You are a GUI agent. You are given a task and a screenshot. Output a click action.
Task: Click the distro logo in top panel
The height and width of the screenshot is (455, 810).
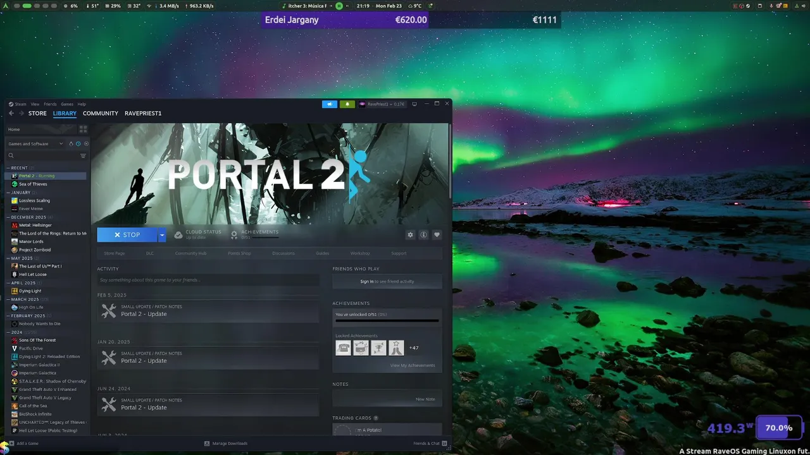tap(6, 6)
